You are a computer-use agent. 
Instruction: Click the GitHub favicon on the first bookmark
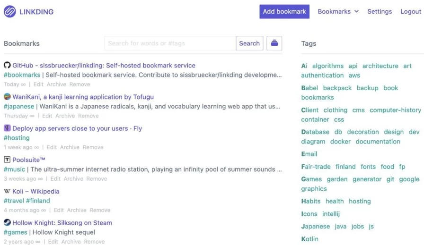point(7,66)
